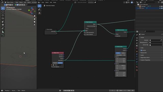Enable Self Intersection on the Mesh Boolean node
Image resolution: width=163 pixels, height=92 pixels.
pyautogui.click(x=86, y=33)
